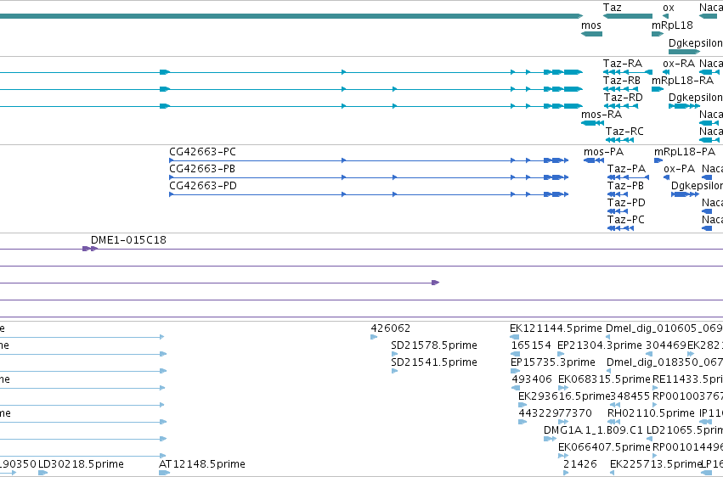Select protein CG42663-PB
This screenshot has height=477, width=723.
202,169
